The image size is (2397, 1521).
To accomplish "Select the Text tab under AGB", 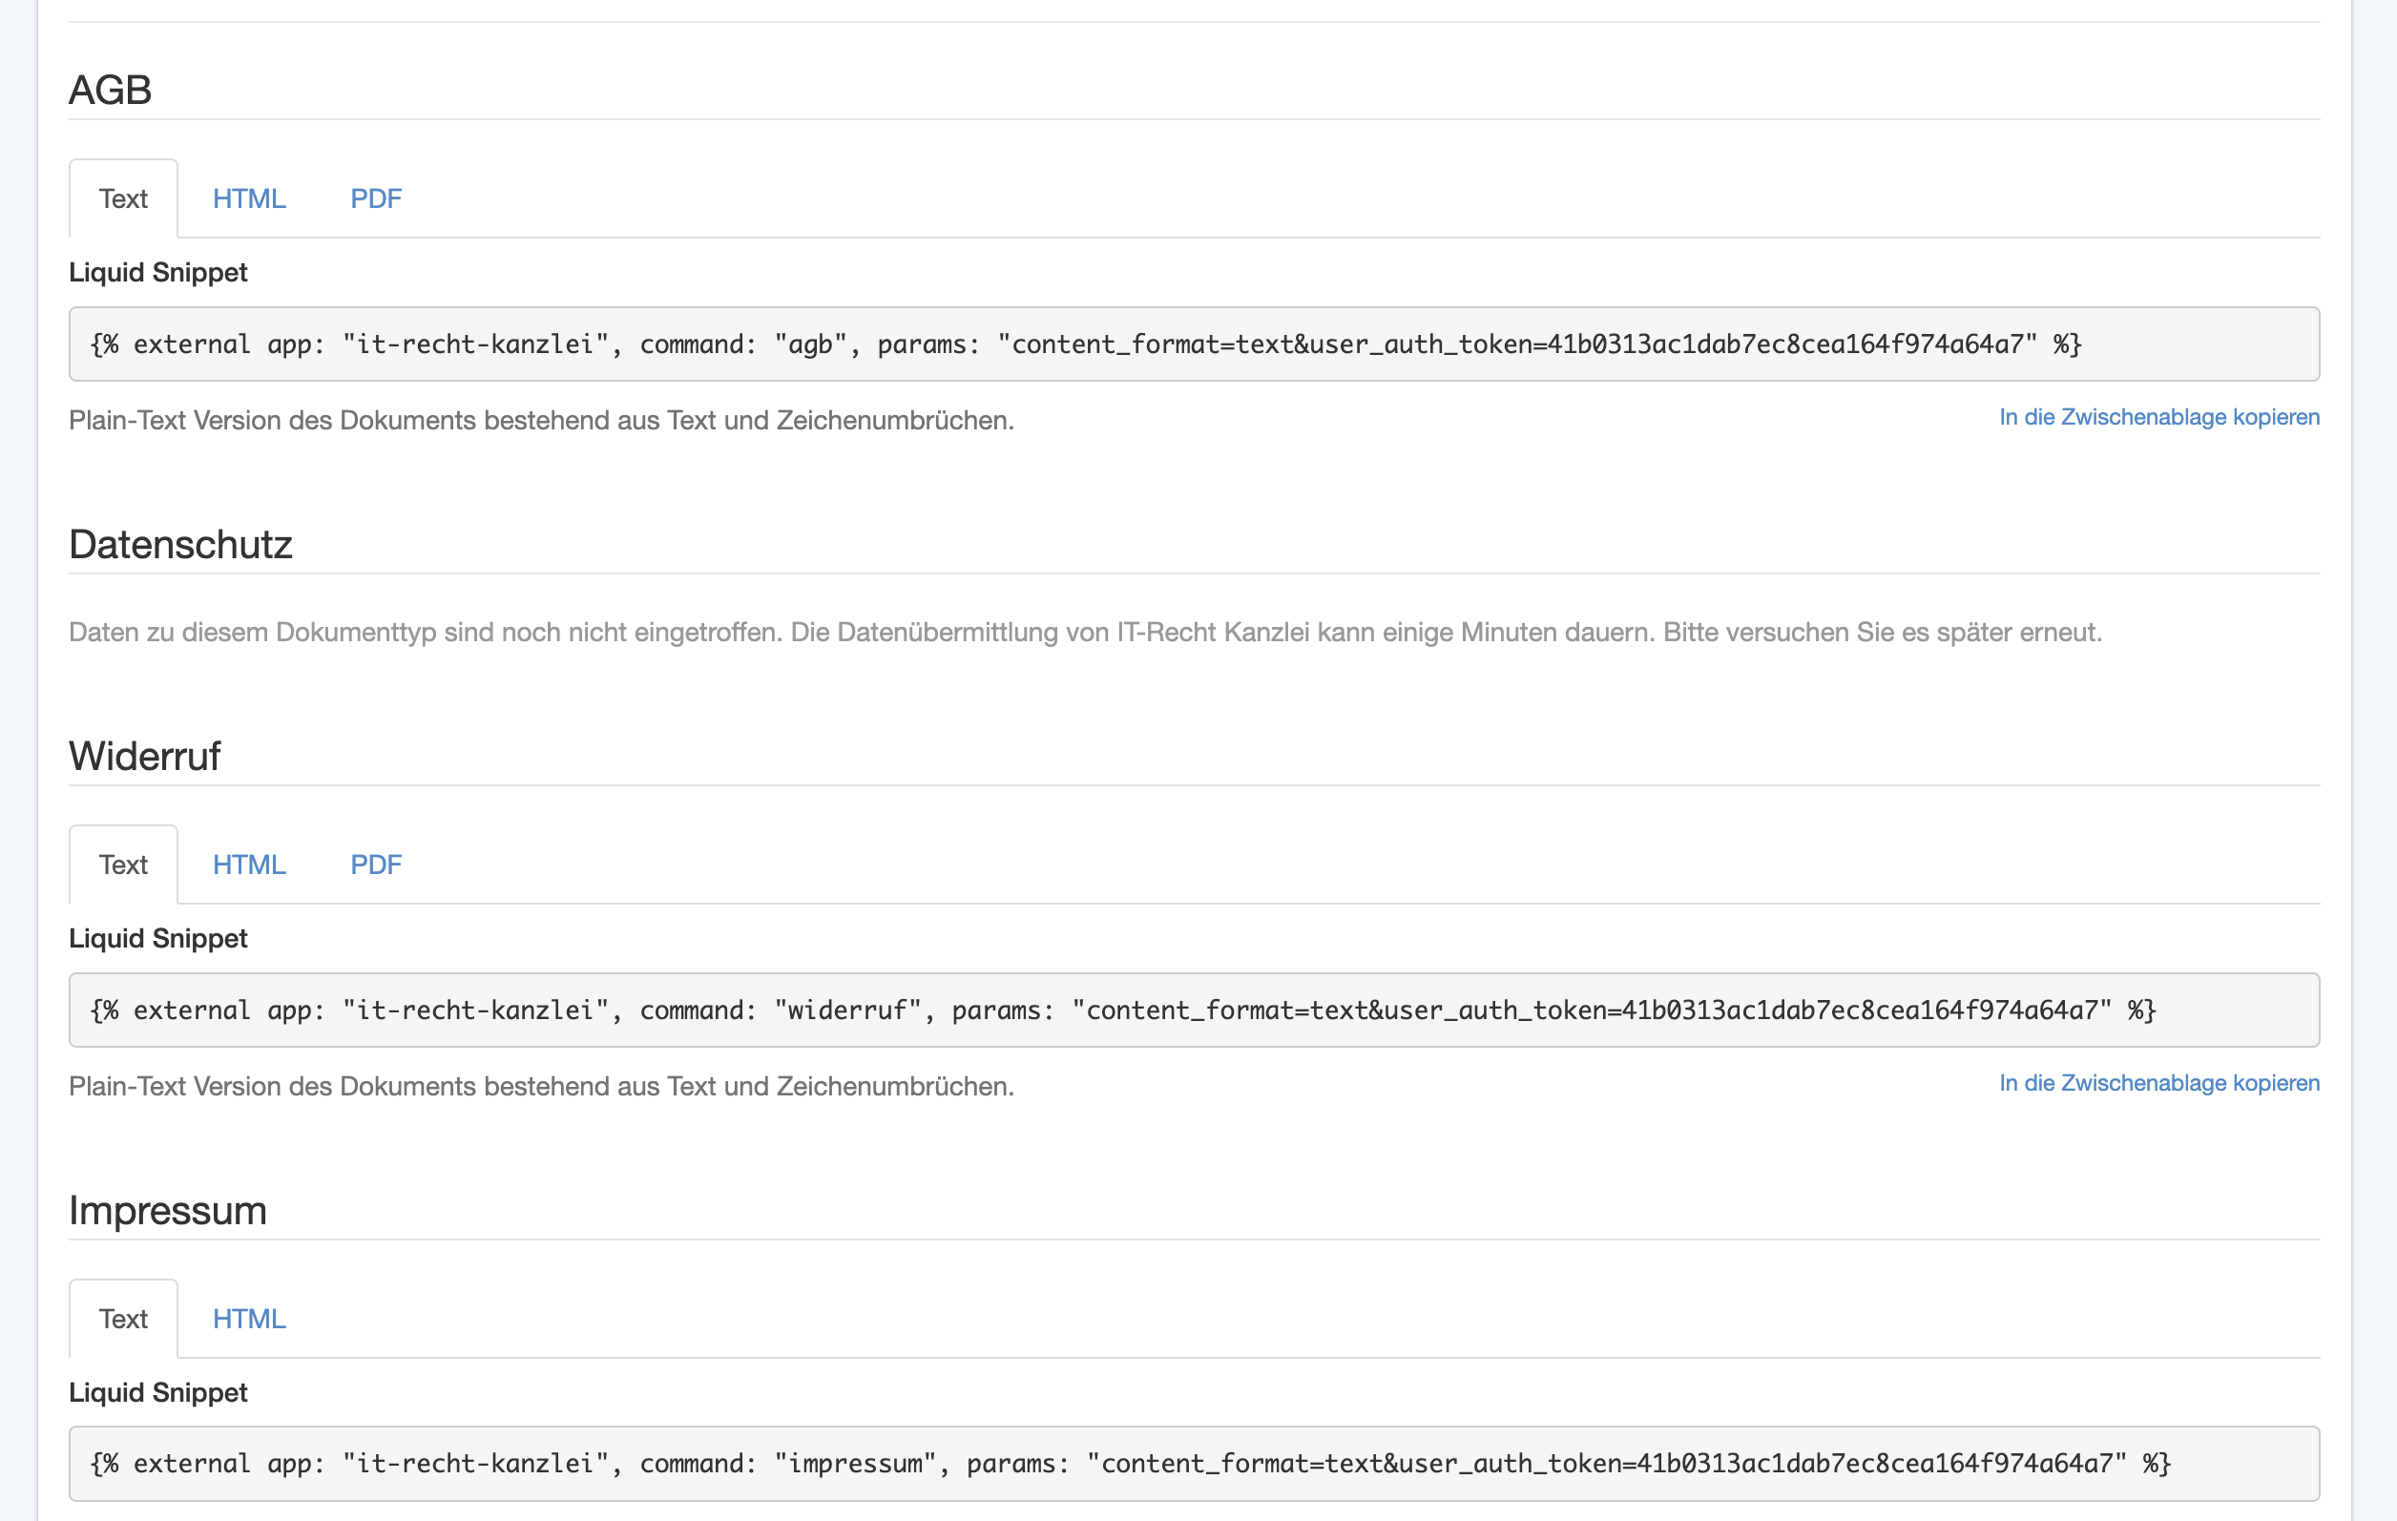I will 122,198.
